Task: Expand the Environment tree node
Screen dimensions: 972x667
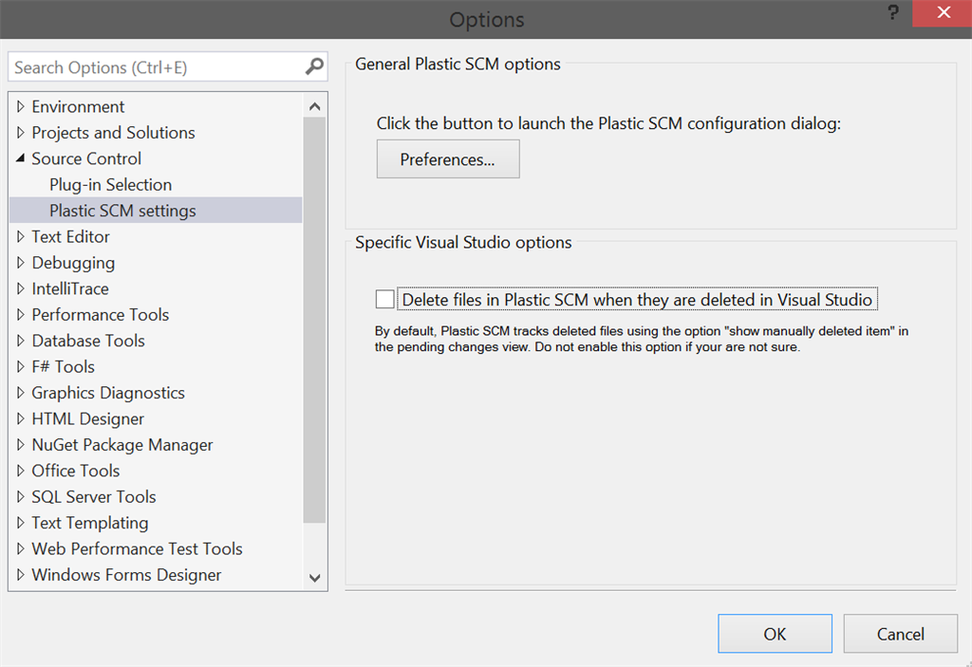Action: (x=21, y=106)
